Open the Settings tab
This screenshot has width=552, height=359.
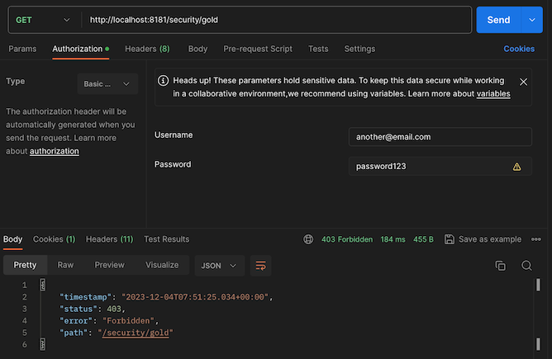click(359, 49)
